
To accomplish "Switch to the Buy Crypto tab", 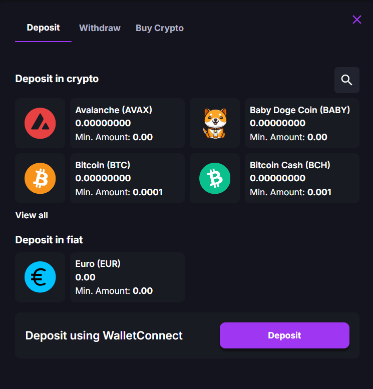I will click(x=159, y=28).
